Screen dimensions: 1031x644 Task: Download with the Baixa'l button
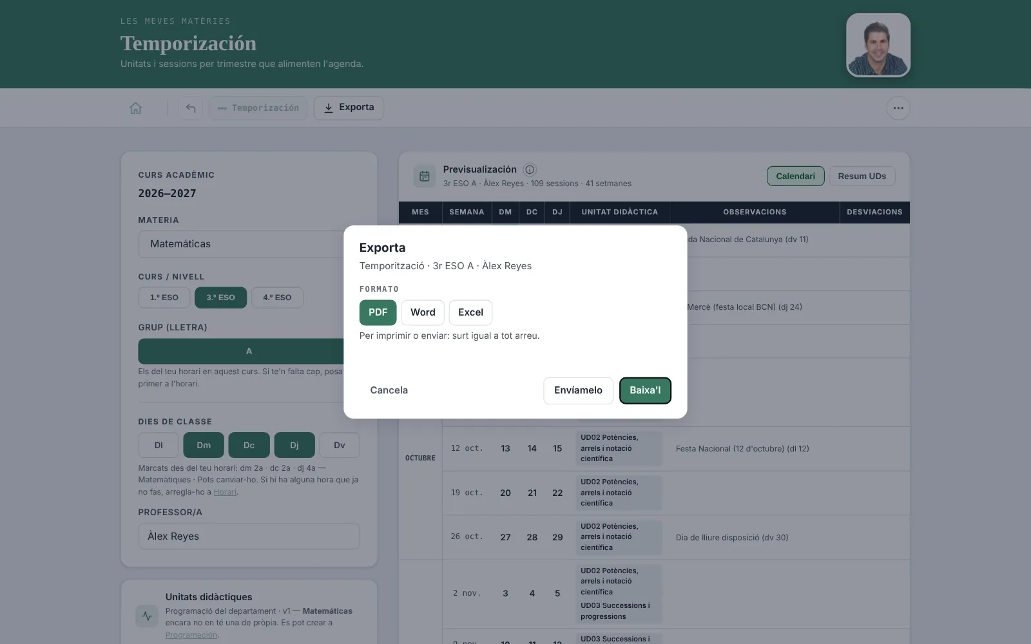pyautogui.click(x=645, y=390)
